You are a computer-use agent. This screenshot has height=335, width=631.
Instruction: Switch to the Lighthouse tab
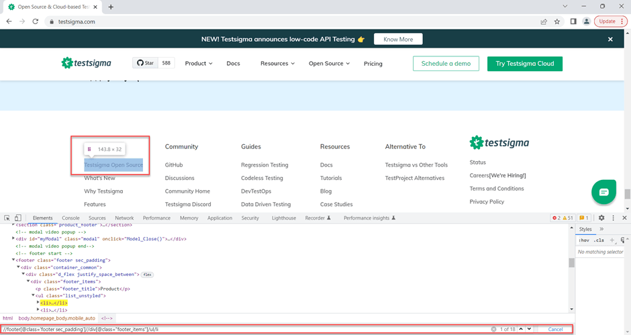click(284, 218)
